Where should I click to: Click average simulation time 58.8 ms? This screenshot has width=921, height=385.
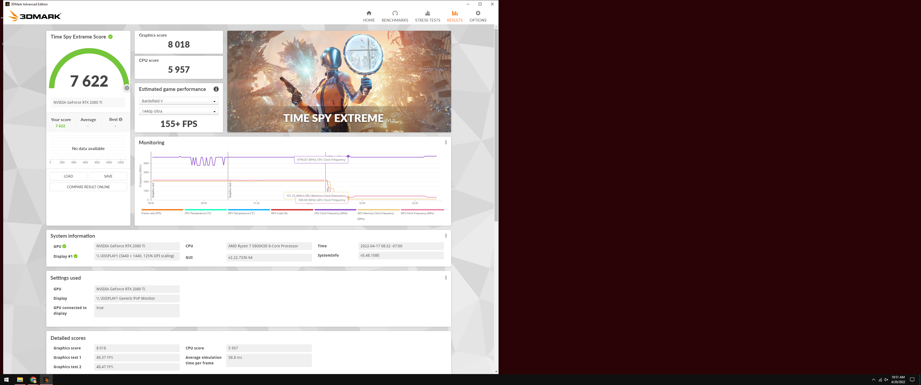pos(269,360)
